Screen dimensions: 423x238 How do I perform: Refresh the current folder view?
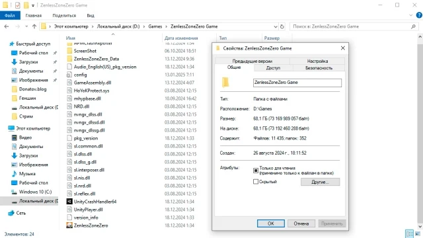click(x=282, y=26)
